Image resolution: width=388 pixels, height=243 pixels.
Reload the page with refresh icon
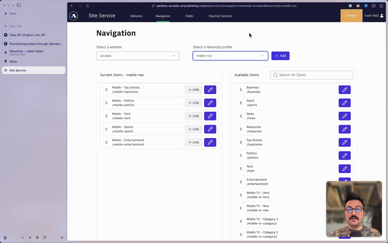tap(88, 6)
